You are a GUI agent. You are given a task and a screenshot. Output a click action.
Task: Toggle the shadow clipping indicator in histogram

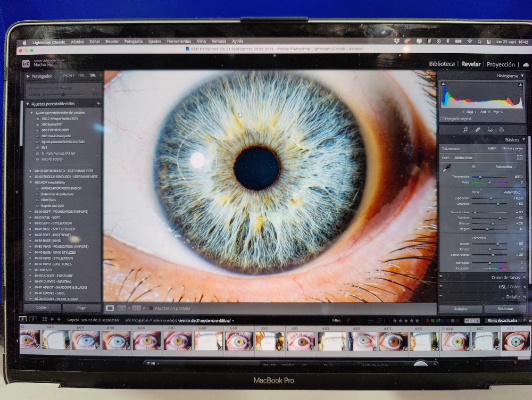[x=443, y=84]
